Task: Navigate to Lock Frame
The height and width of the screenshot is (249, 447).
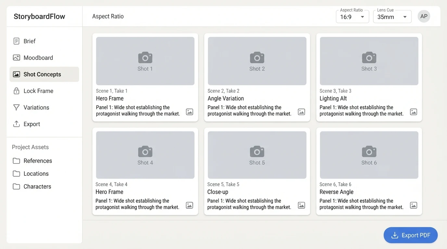Action: (44, 91)
